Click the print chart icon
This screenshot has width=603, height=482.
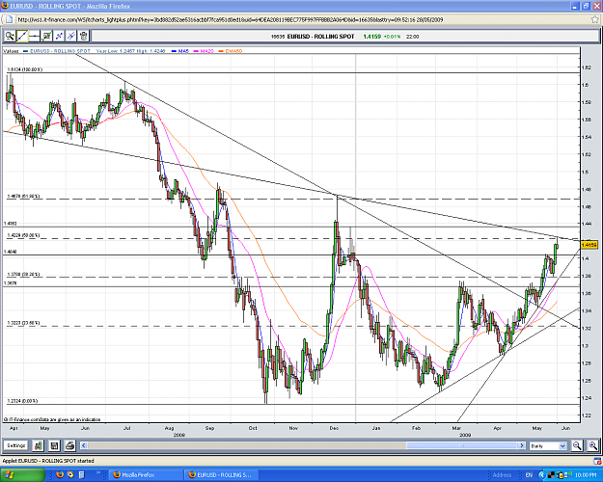coord(70,445)
